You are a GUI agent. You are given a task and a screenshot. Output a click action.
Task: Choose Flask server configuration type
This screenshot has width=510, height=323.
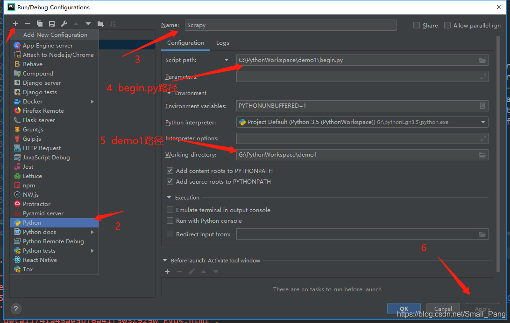click(54, 120)
